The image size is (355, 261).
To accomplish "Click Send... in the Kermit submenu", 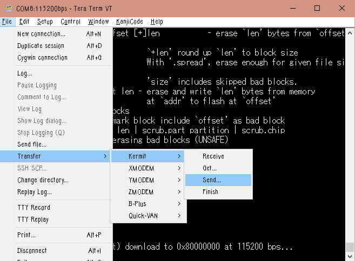I will 212,180.
